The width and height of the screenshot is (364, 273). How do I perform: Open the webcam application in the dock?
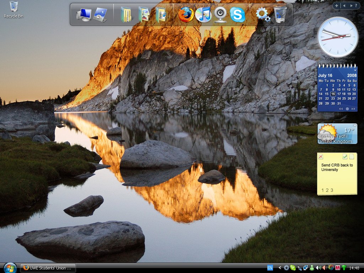[x=220, y=15]
